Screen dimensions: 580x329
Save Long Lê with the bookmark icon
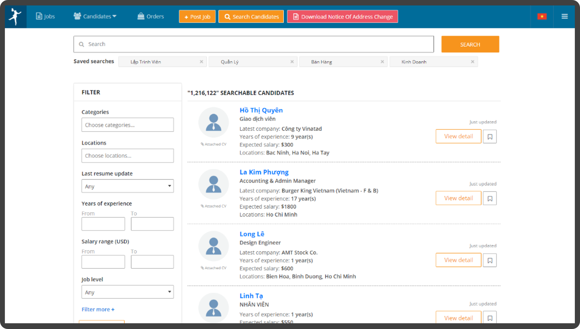coord(490,260)
